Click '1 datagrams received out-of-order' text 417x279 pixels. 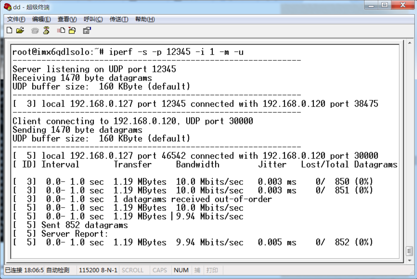(193, 199)
